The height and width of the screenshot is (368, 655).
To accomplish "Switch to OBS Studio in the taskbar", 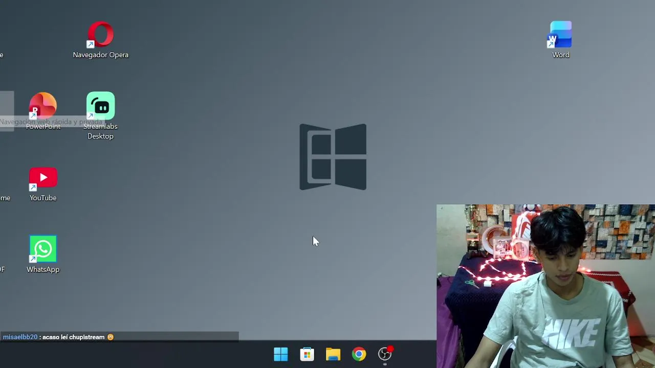I will tap(385, 354).
